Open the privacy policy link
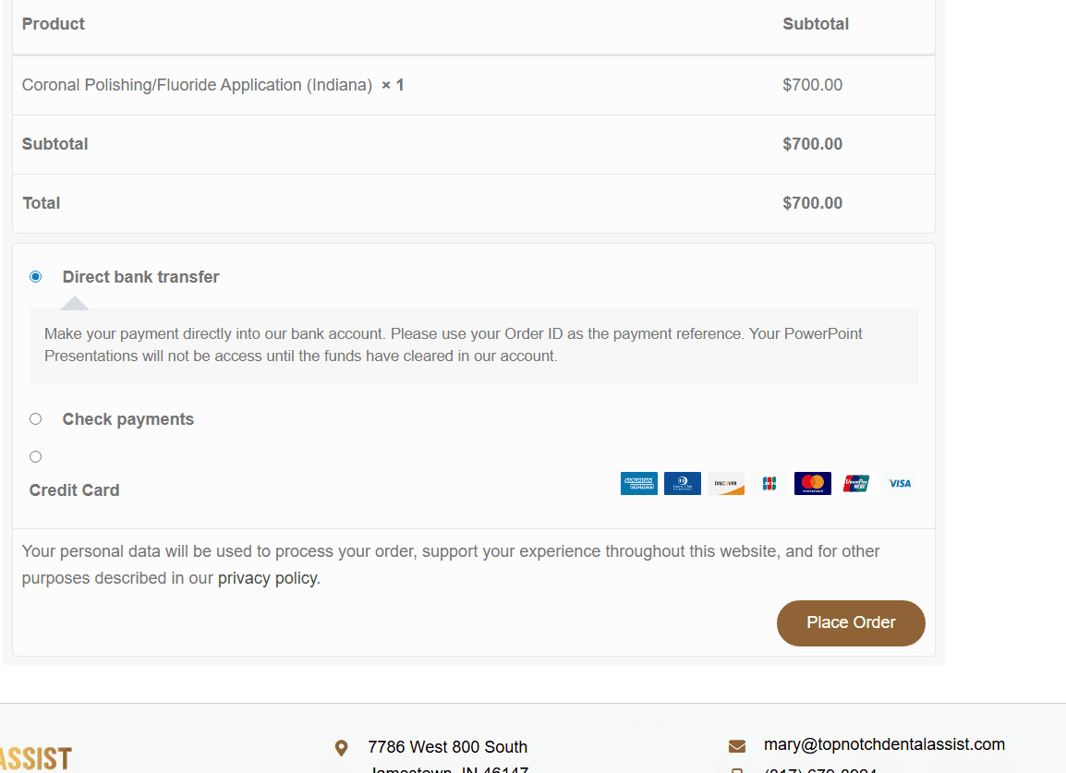This screenshot has height=773, width=1066. pyautogui.click(x=267, y=578)
